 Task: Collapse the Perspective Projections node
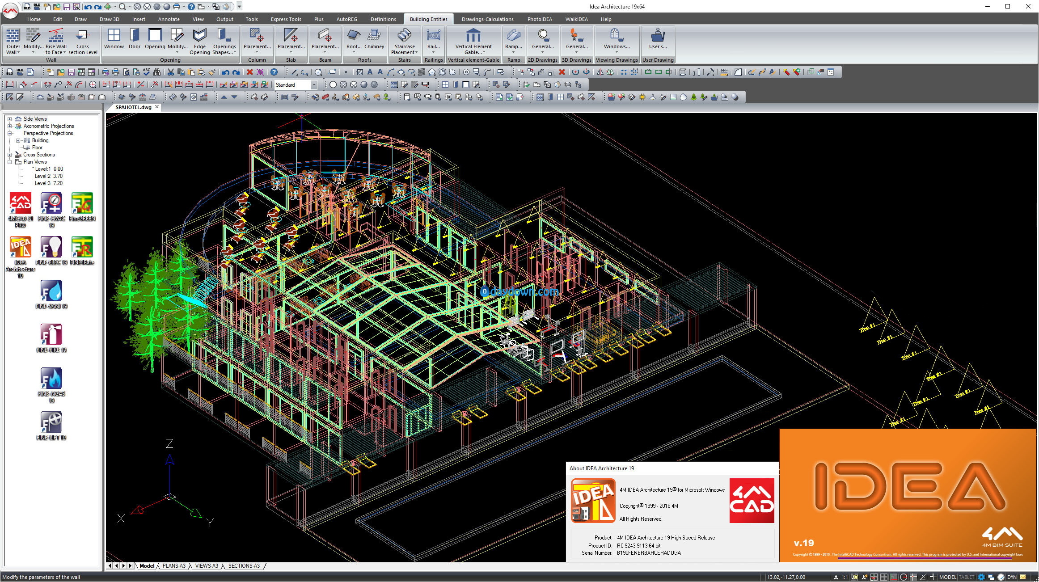tap(9, 133)
